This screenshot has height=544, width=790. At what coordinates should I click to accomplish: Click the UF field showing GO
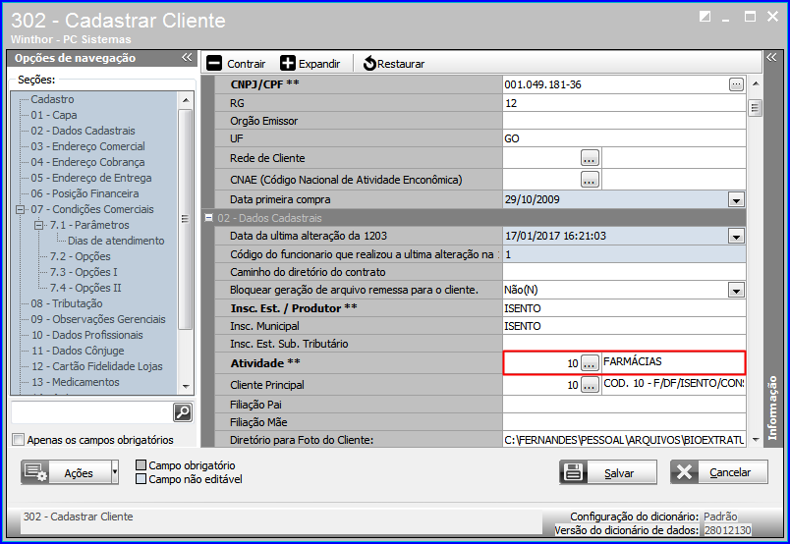[x=624, y=138]
